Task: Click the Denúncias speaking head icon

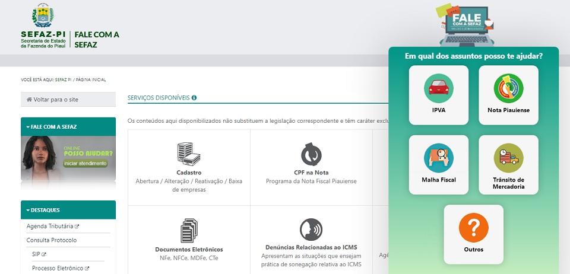Action: tap(311, 230)
